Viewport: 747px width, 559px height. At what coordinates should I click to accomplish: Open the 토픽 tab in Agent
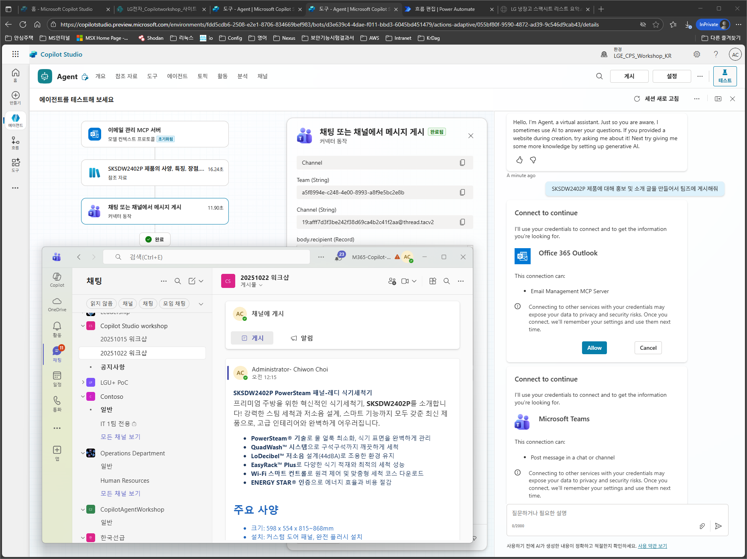point(202,76)
